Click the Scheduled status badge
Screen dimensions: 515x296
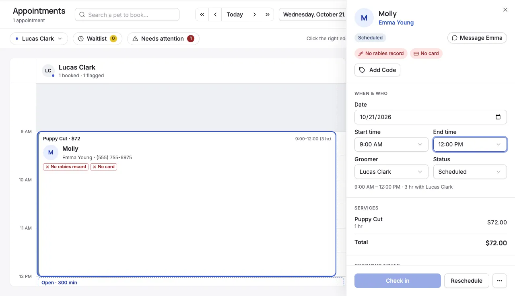(x=370, y=38)
